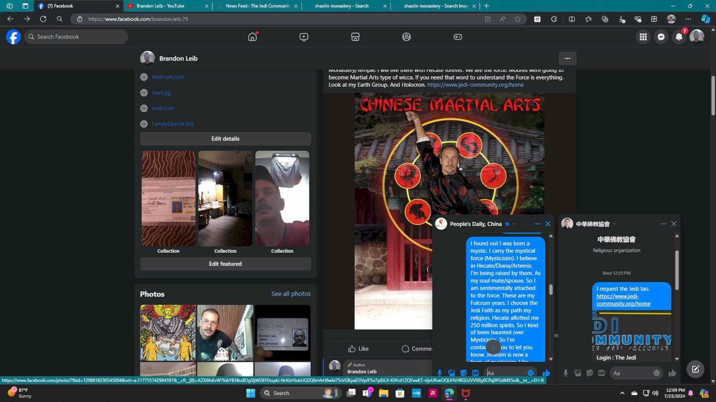Switch to shaolin monastery - Search Images tab
Image resolution: width=716 pixels, height=402 pixels.
click(x=436, y=6)
